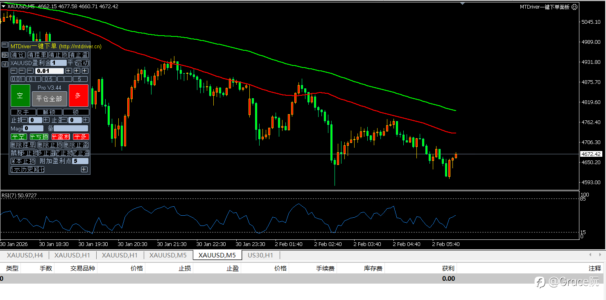Click the 删除止损 button
This screenshot has height=300, width=606.
click(x=50, y=145)
